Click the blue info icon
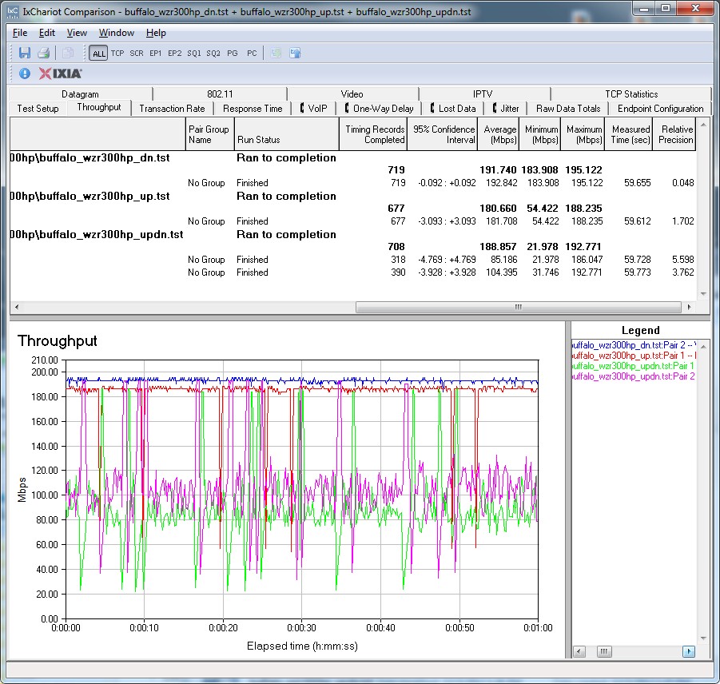Image resolution: width=720 pixels, height=684 pixels. (25, 74)
